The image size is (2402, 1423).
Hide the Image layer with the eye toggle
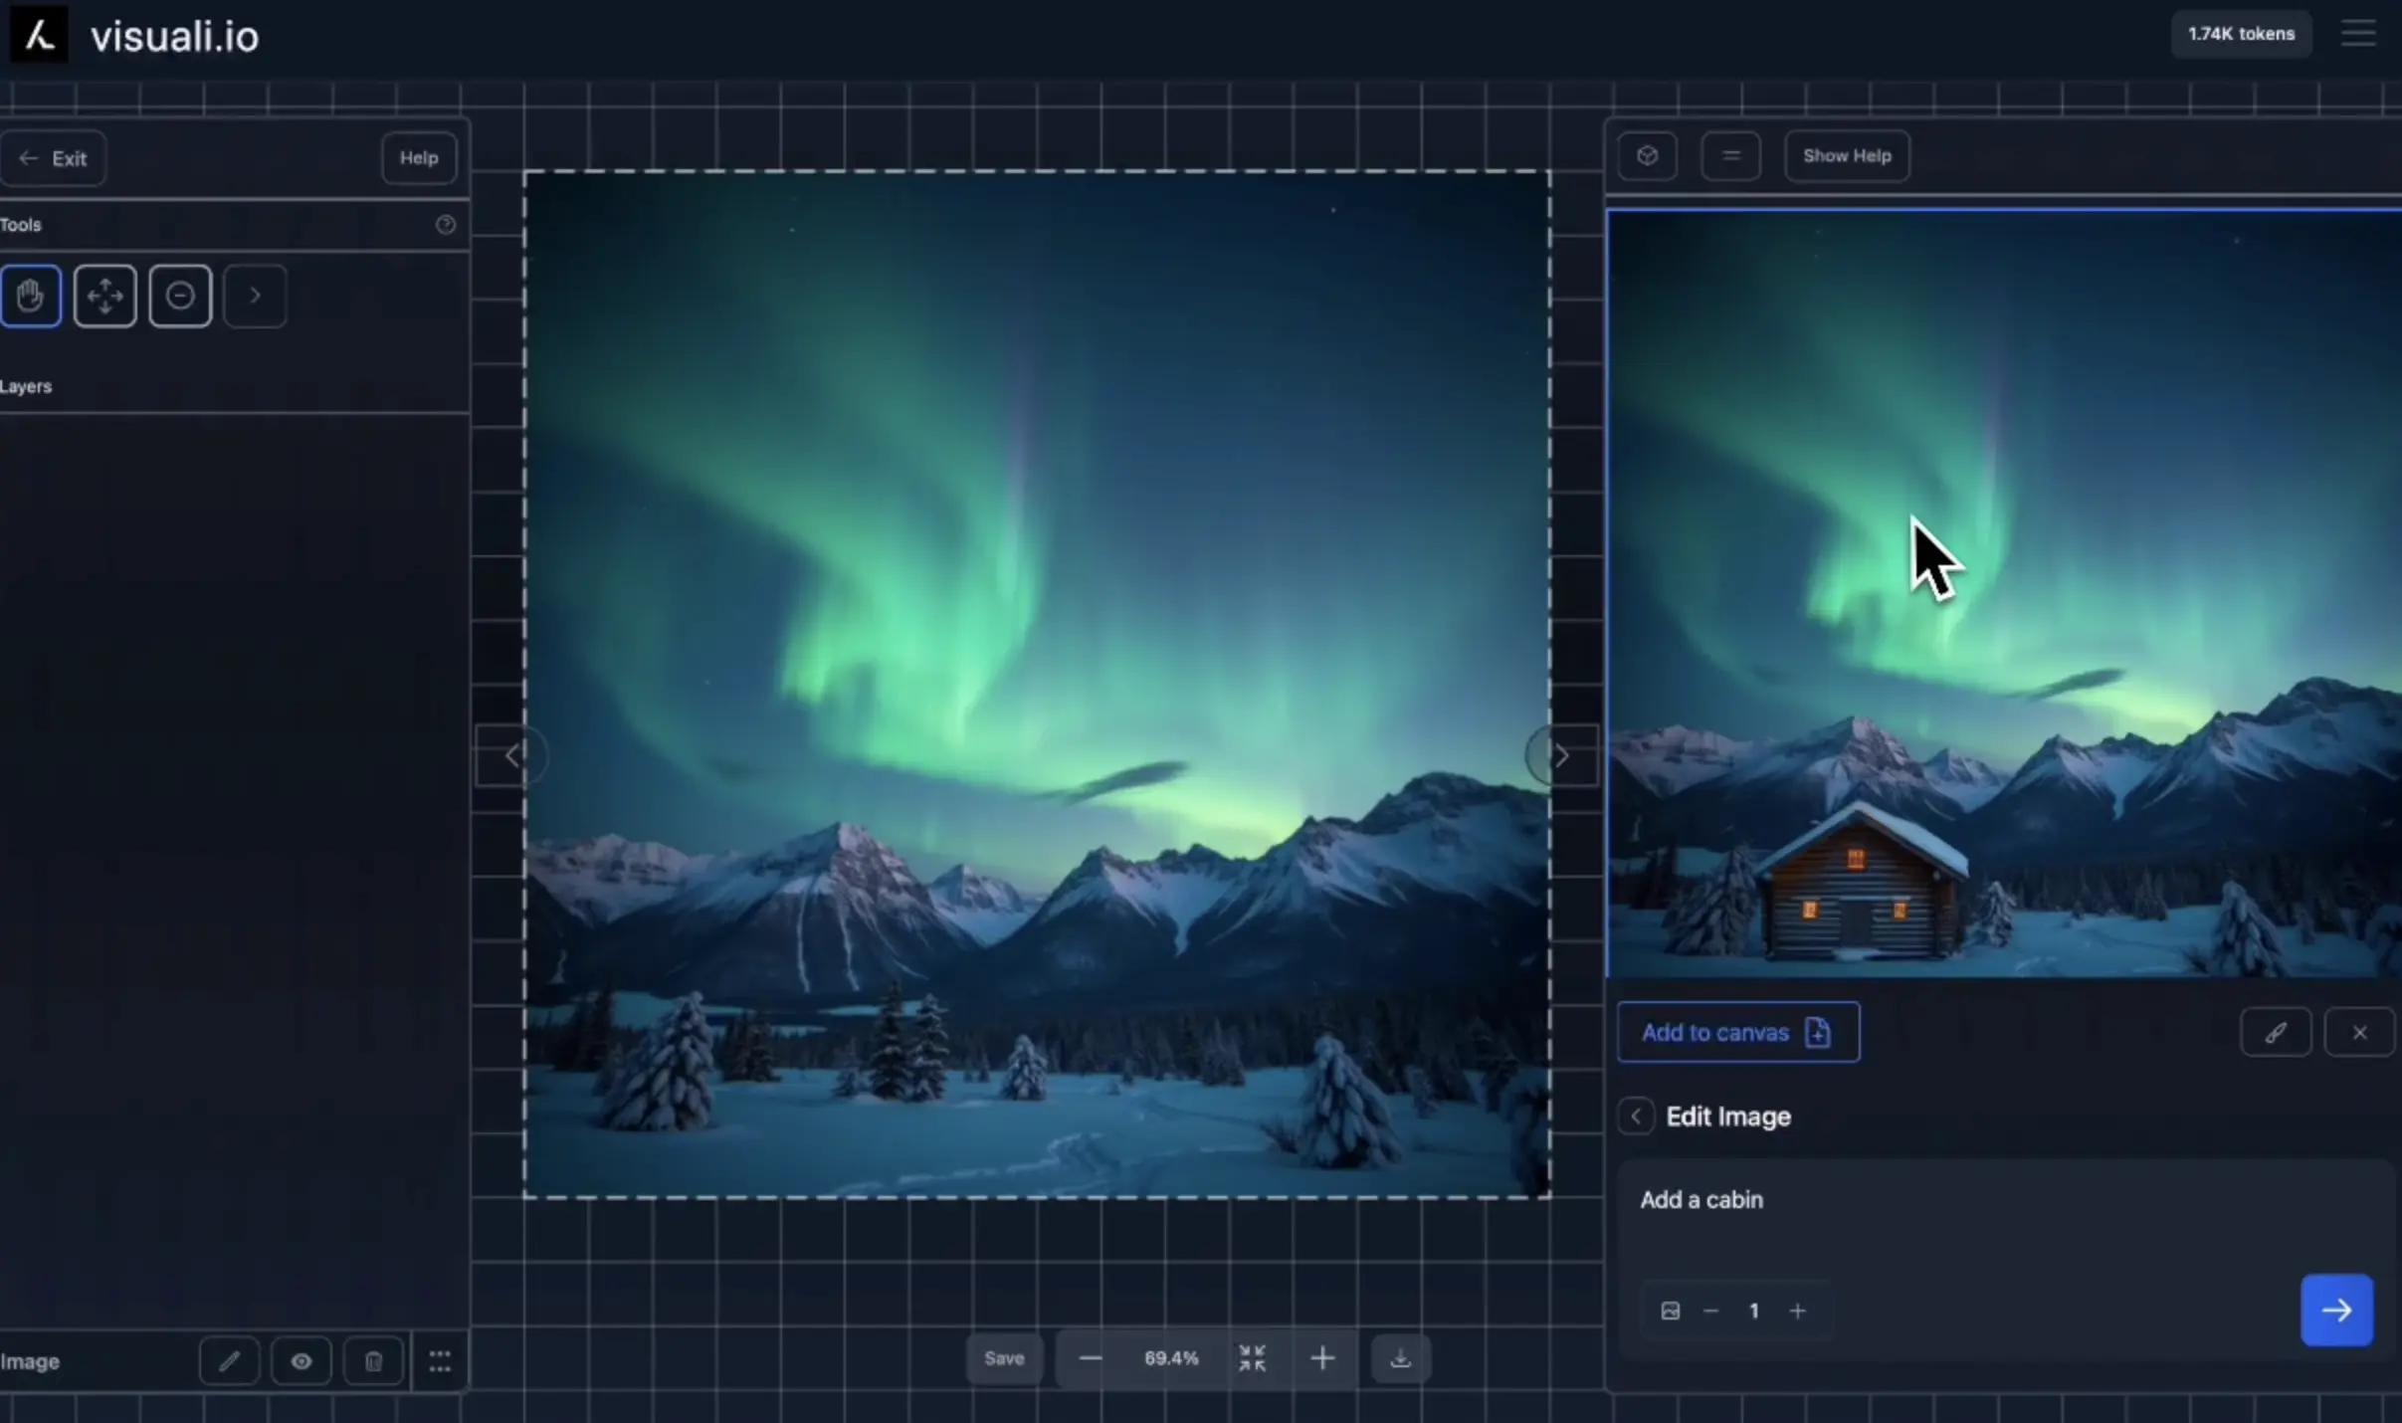pos(300,1360)
